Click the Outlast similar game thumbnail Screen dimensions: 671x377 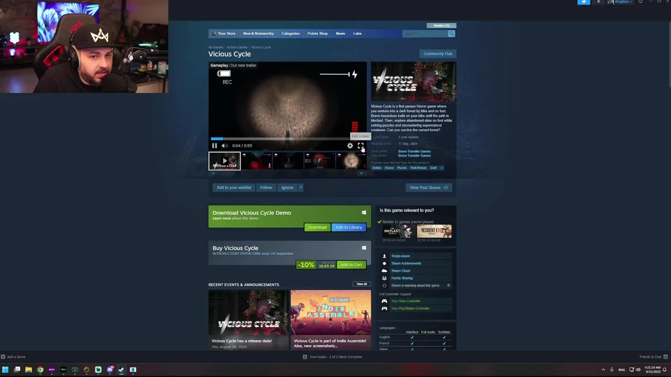pyautogui.click(x=398, y=231)
